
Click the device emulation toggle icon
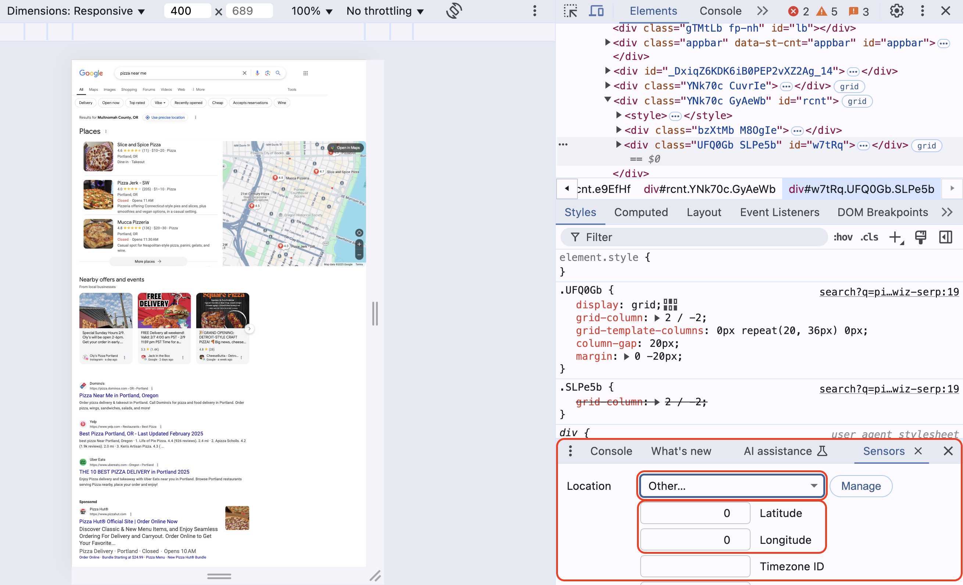point(596,11)
